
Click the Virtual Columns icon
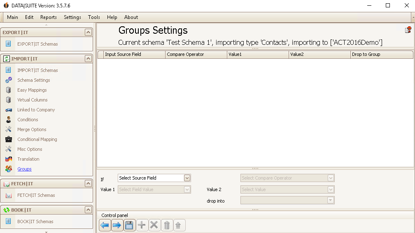click(x=9, y=100)
